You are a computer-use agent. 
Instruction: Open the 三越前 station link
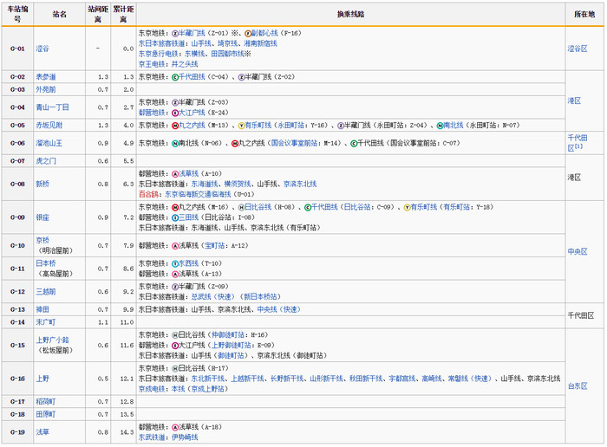[46, 292]
